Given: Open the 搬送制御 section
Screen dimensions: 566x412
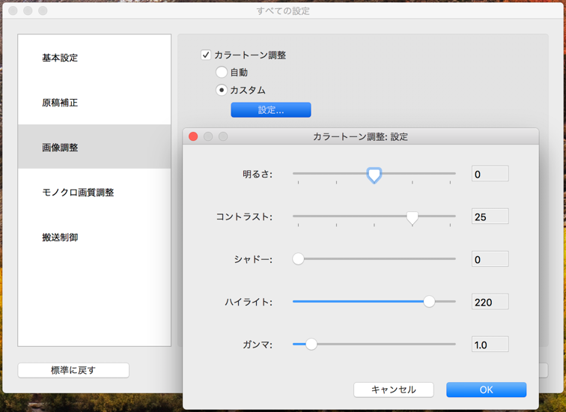Looking at the screenshot, I should pos(94,237).
